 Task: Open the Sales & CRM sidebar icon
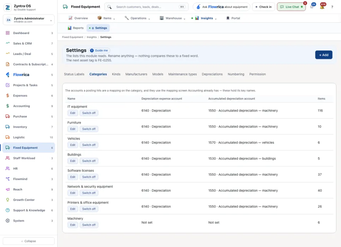(x=7, y=43)
